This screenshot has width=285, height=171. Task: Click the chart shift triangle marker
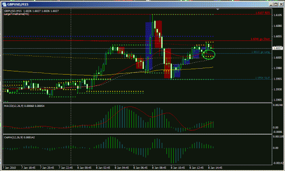(218, 9)
